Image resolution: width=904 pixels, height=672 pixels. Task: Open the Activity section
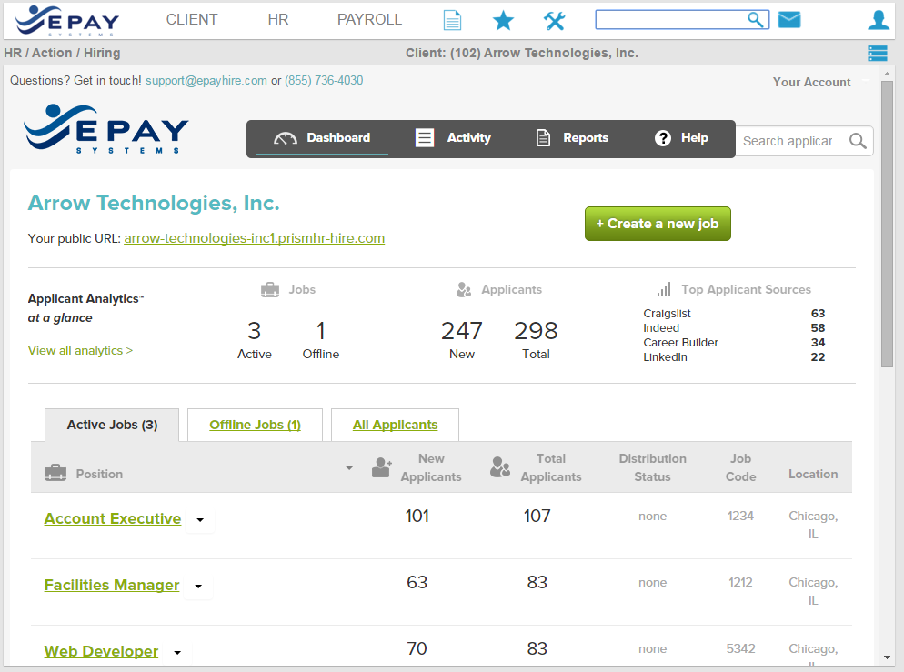(453, 138)
